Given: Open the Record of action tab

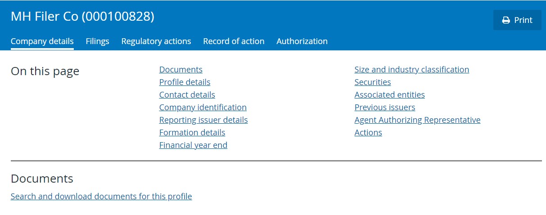Looking at the screenshot, I should click(234, 41).
